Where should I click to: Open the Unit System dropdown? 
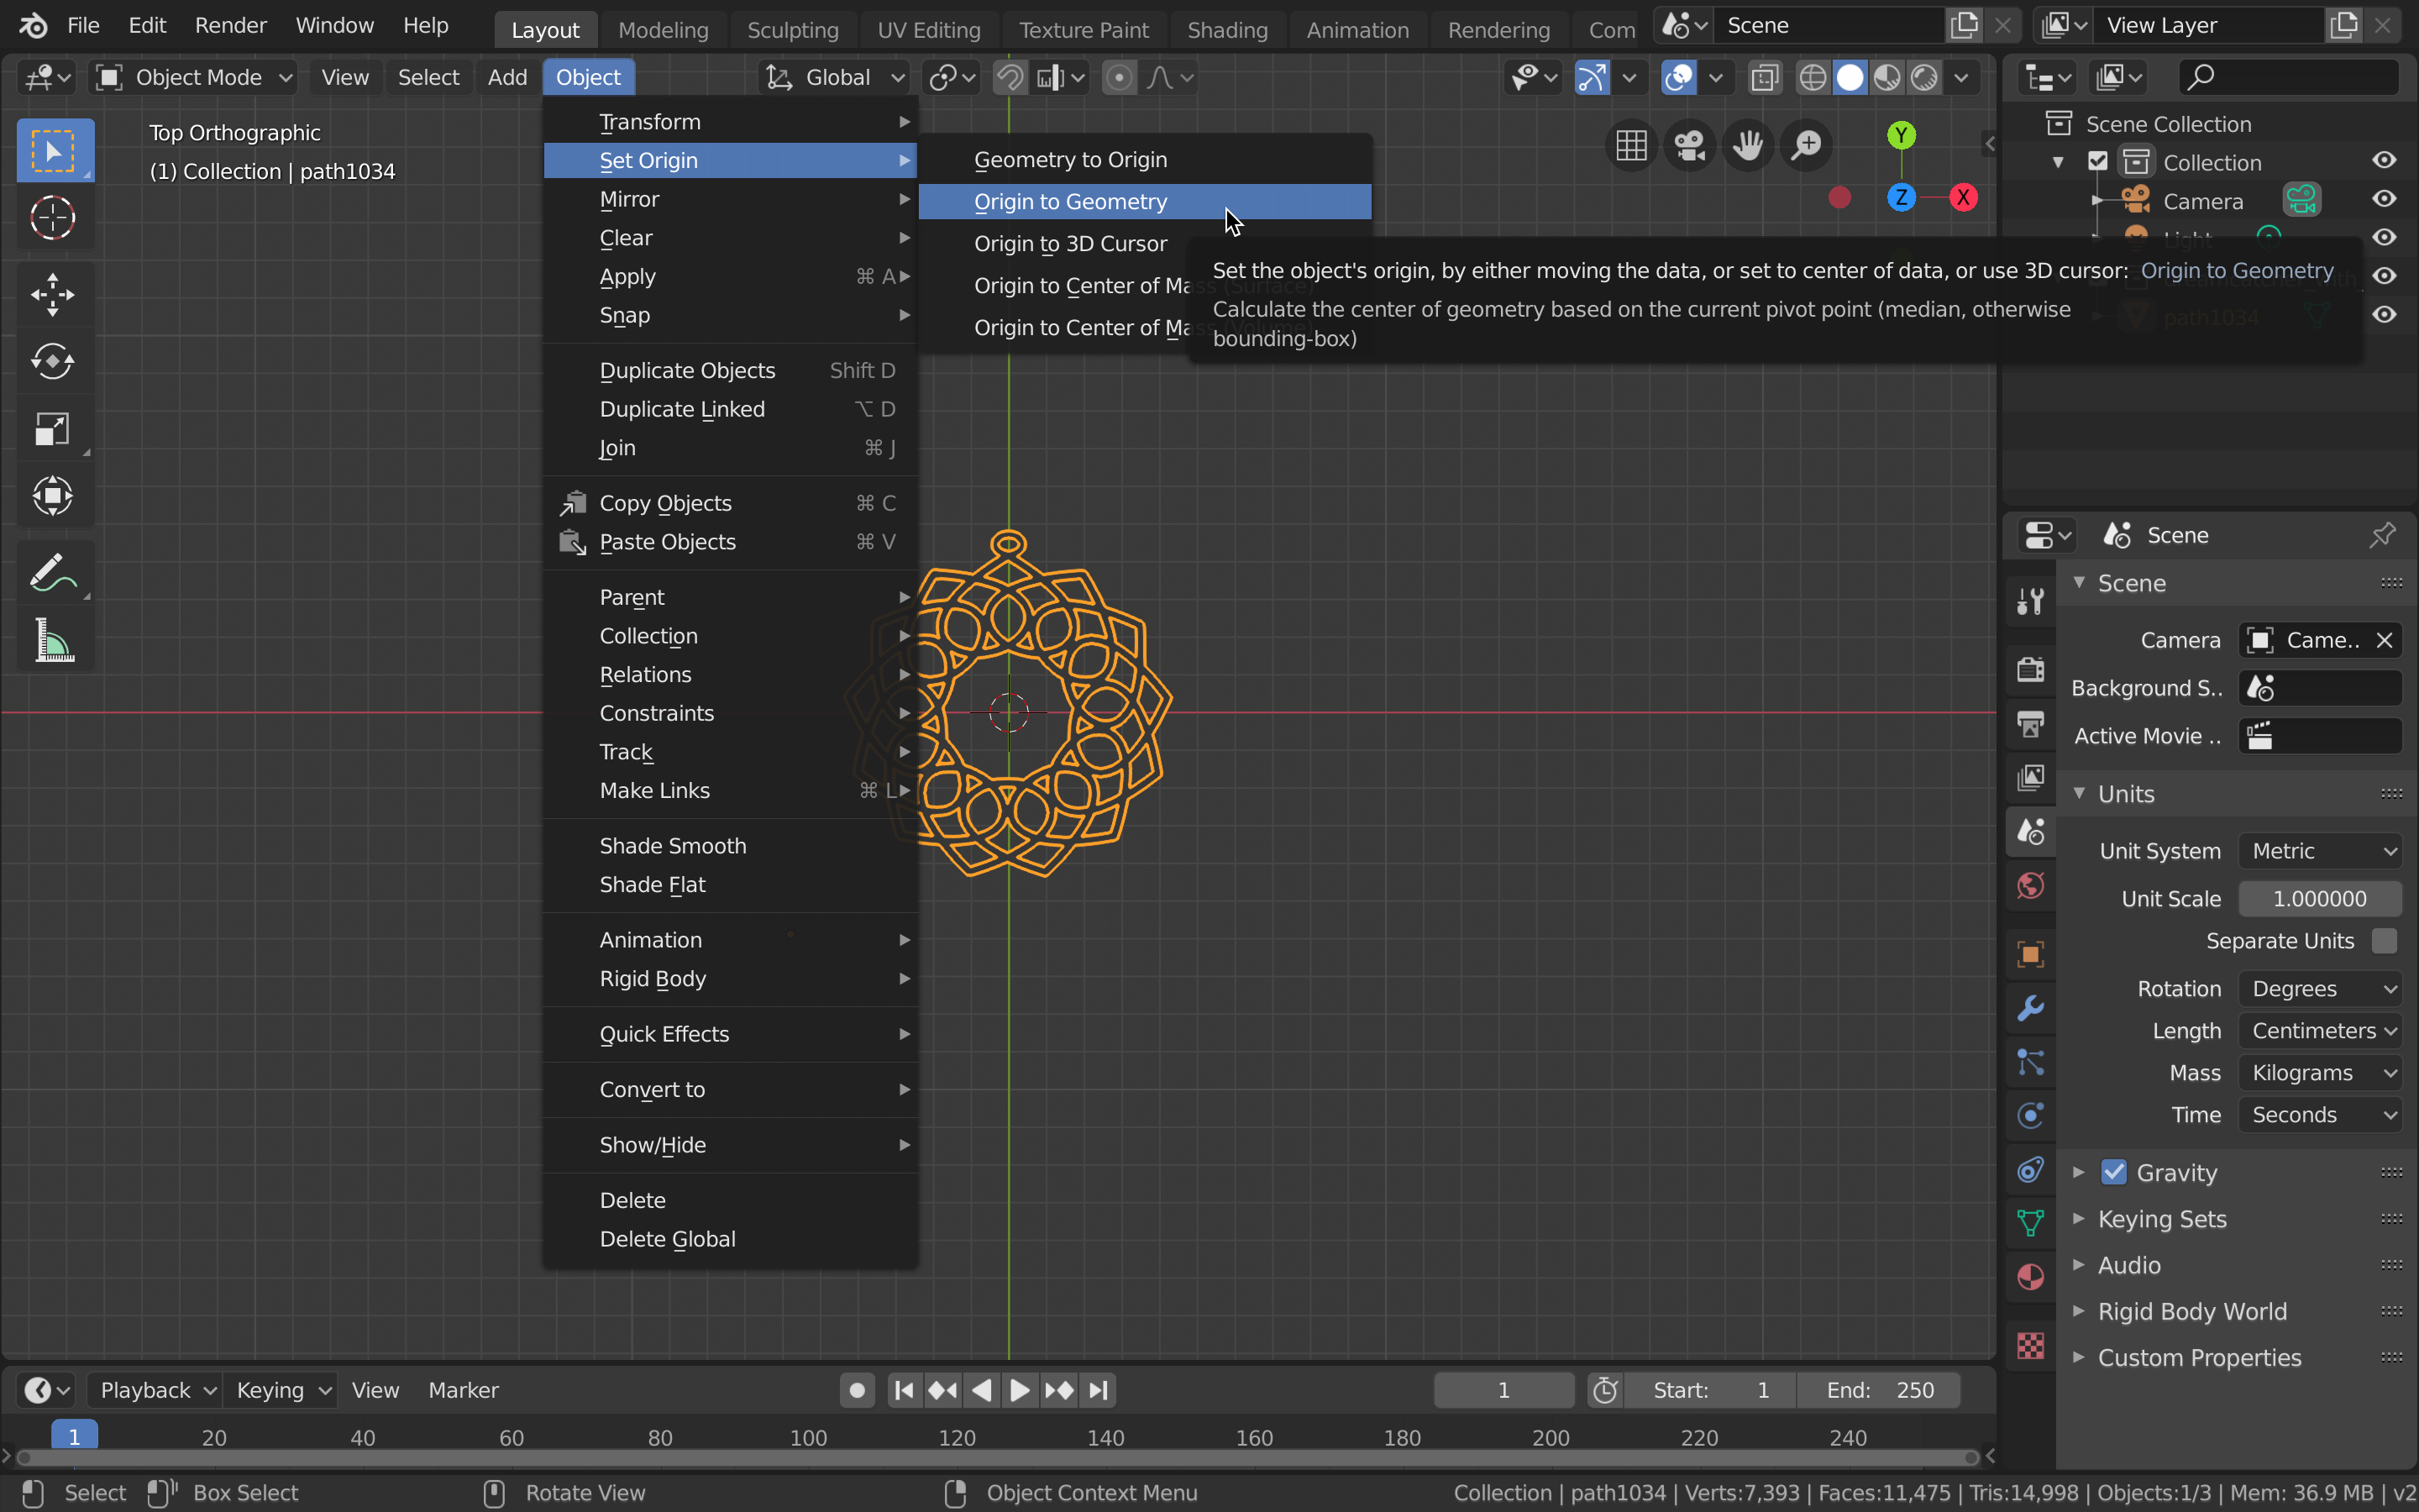point(2319,851)
